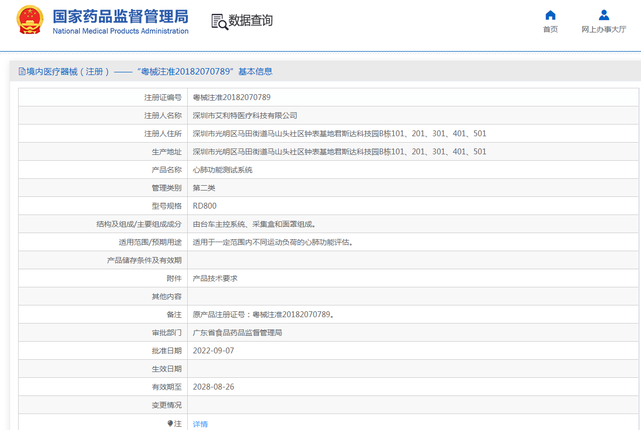Click the national emblem logo
The image size is (641, 430).
tap(30, 21)
